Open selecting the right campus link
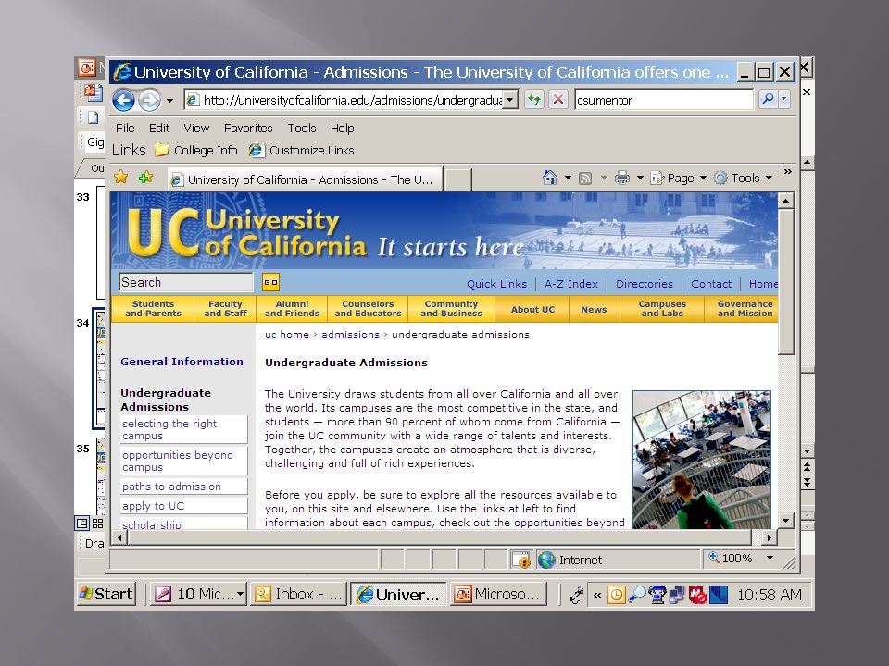Image resolution: width=889 pixels, height=666 pixels. pyautogui.click(x=183, y=429)
